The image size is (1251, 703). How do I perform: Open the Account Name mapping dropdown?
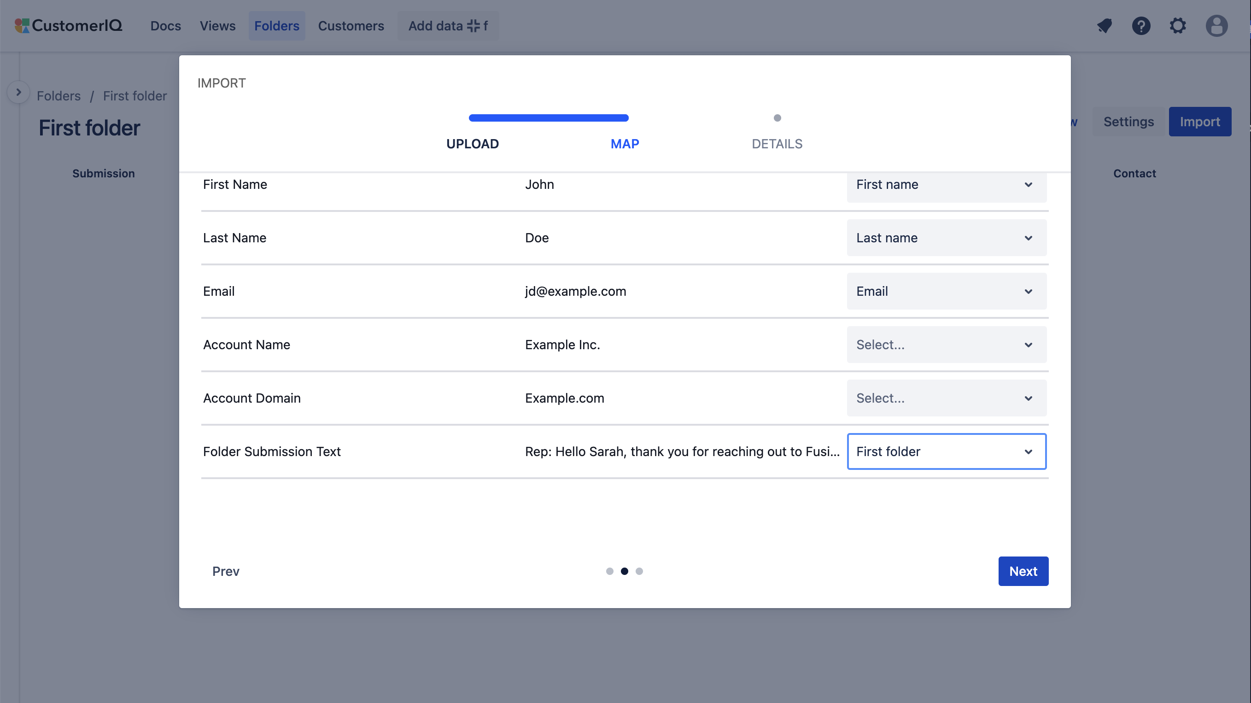[946, 345]
